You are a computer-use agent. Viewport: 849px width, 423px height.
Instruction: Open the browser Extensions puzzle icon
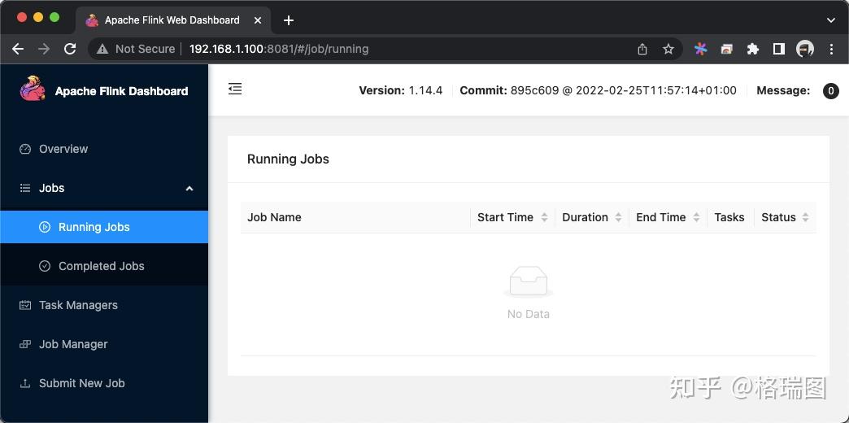coord(753,49)
